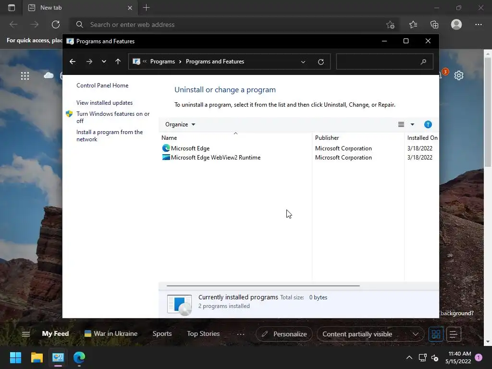Switch feed to list layout
492x369 pixels.
[454, 334]
